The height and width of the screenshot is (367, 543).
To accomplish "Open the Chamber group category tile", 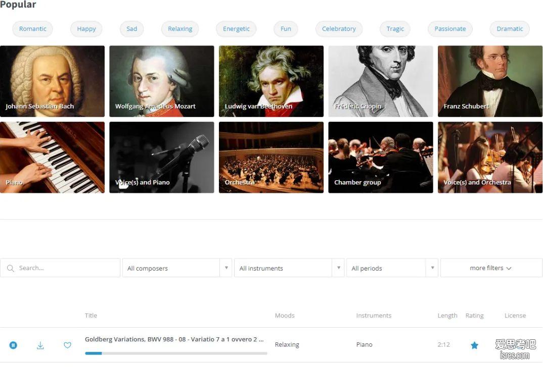I will coord(381,158).
